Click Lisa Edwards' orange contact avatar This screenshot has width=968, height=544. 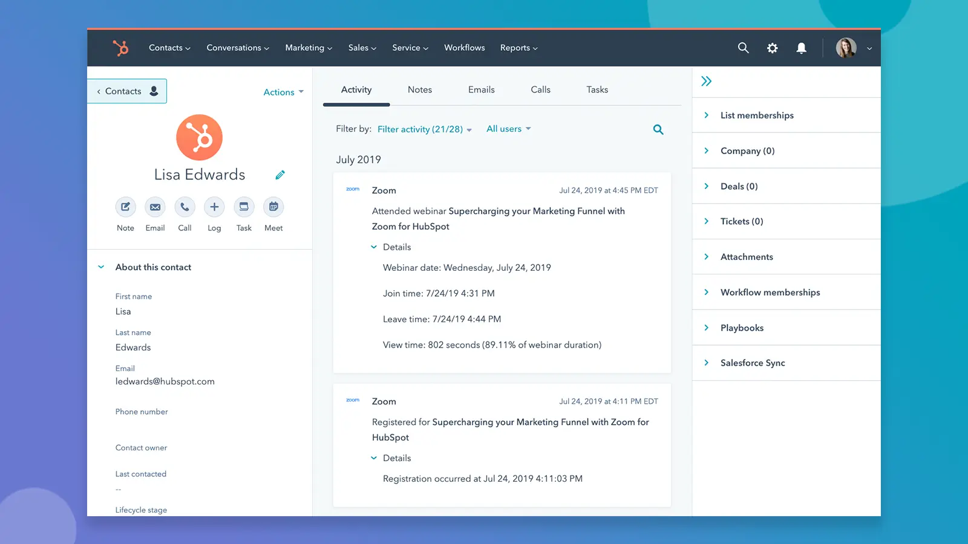(199, 138)
